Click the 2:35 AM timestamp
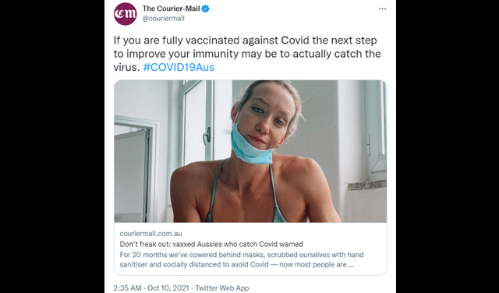499x293 pixels. pos(127,288)
